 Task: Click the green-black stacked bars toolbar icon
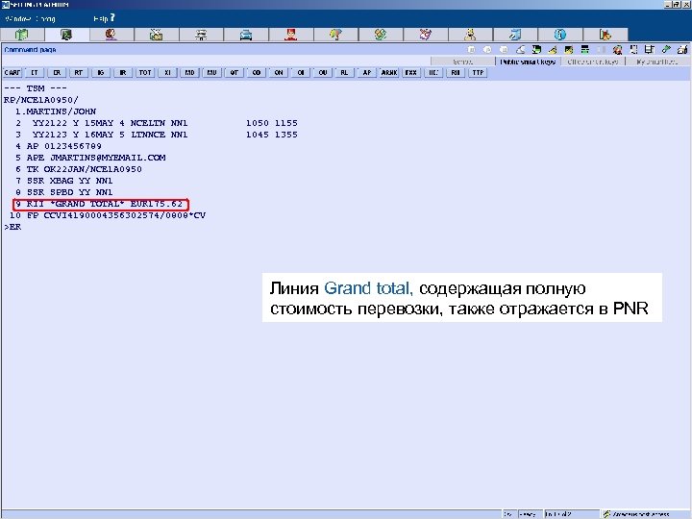pyautogui.click(x=585, y=49)
